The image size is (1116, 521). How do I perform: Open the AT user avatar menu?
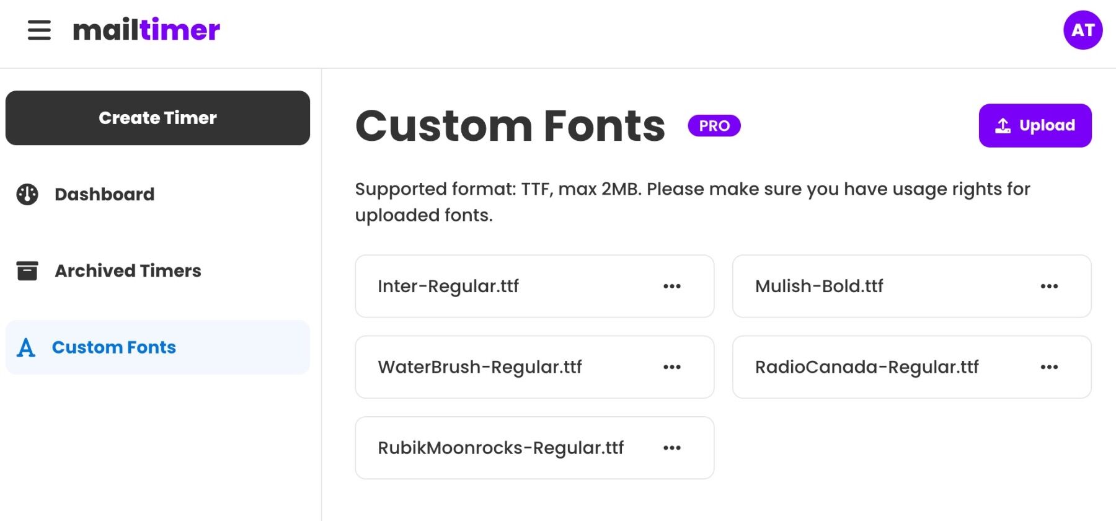1083,30
